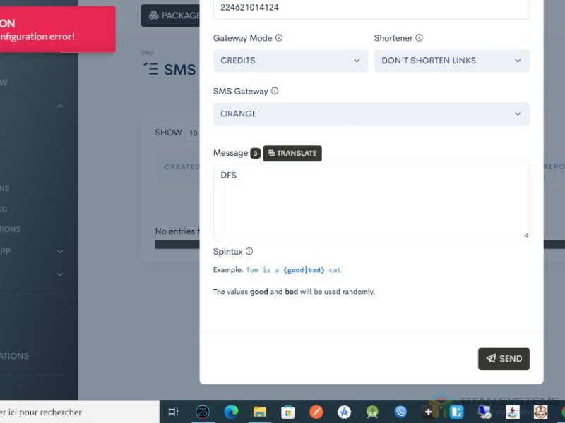Open Microsoft Edge from the taskbar

(231, 412)
